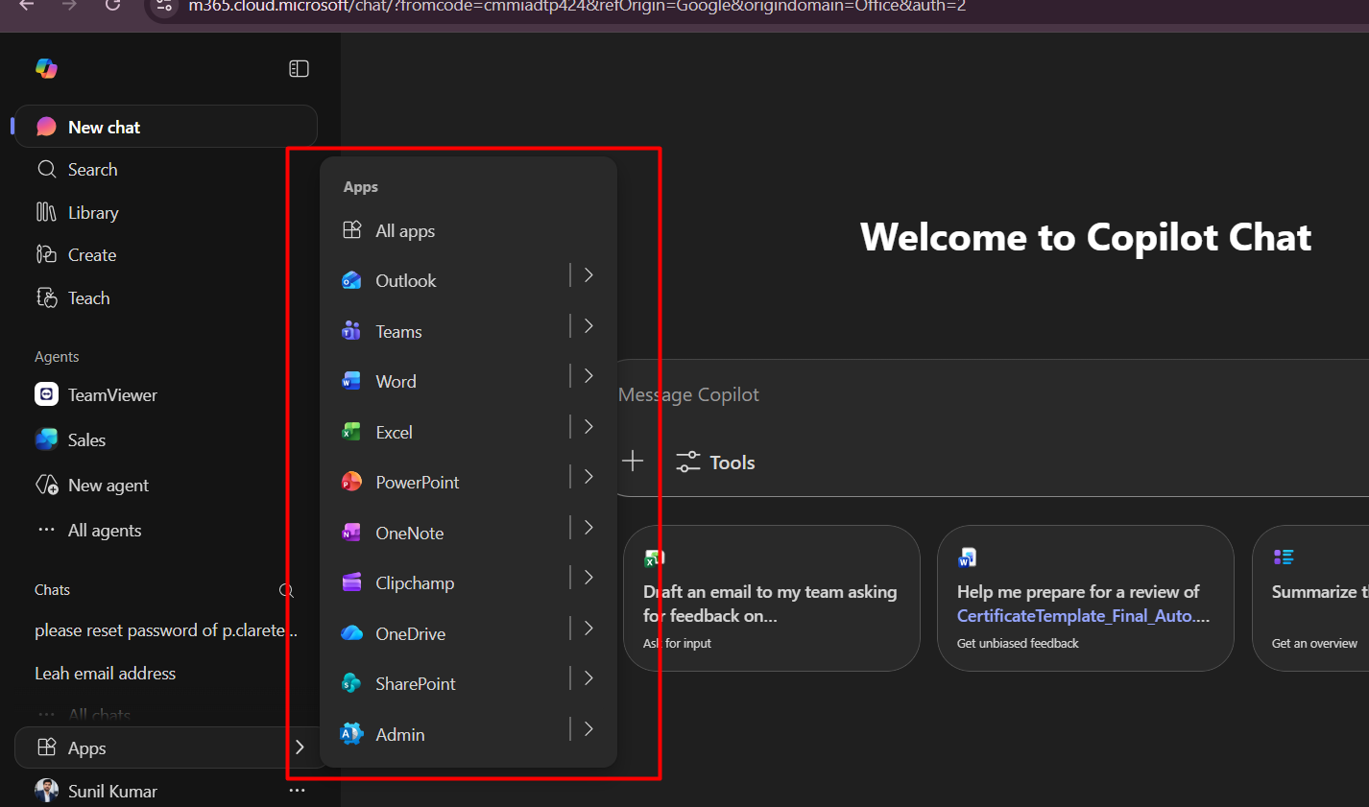Click the Copilot logo icon
The image size is (1369, 807).
(46, 68)
